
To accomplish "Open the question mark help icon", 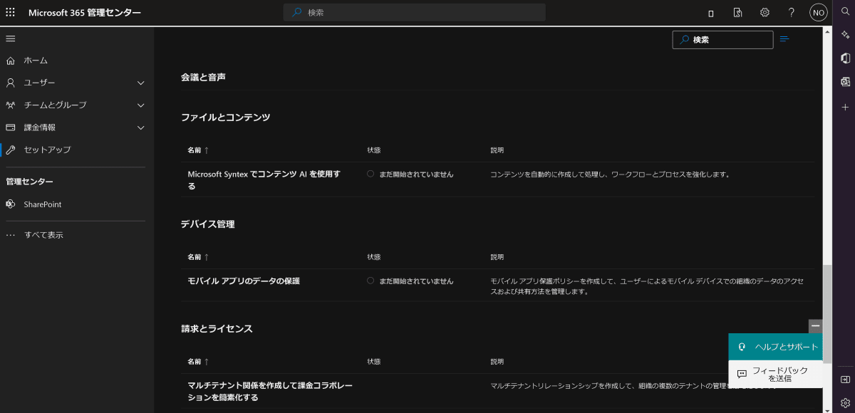I will [792, 13].
